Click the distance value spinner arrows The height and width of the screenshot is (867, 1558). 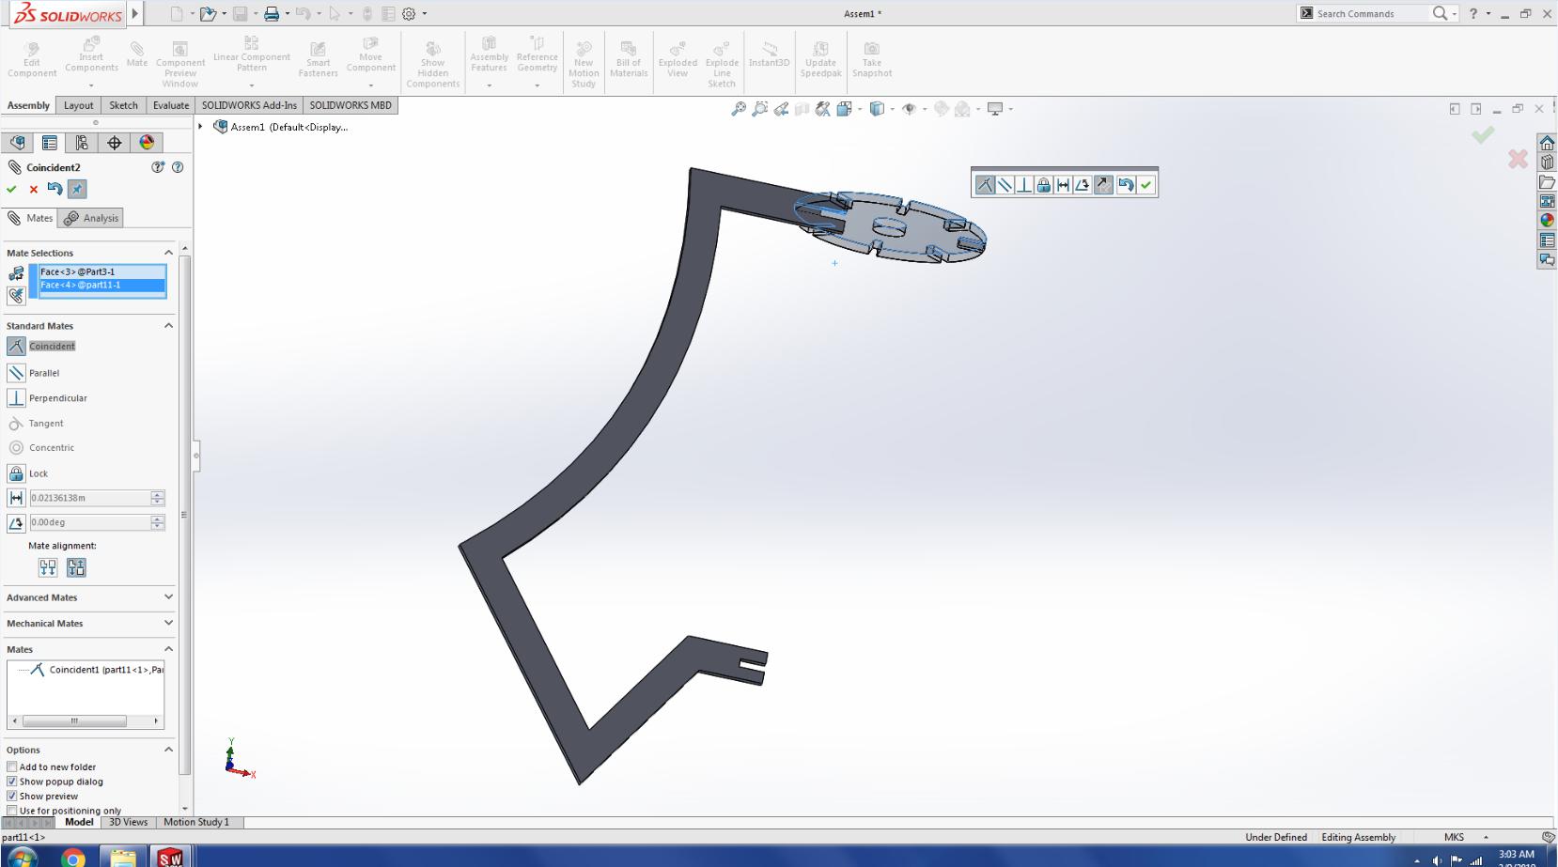(158, 498)
